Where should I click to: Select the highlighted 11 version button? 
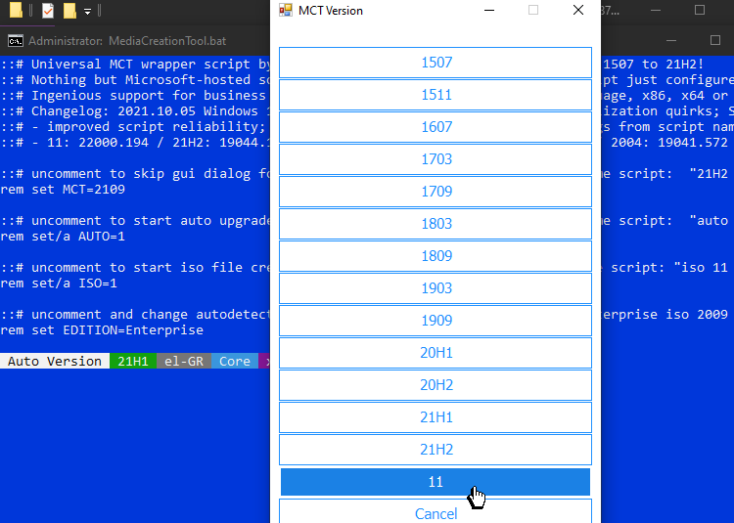tap(436, 482)
